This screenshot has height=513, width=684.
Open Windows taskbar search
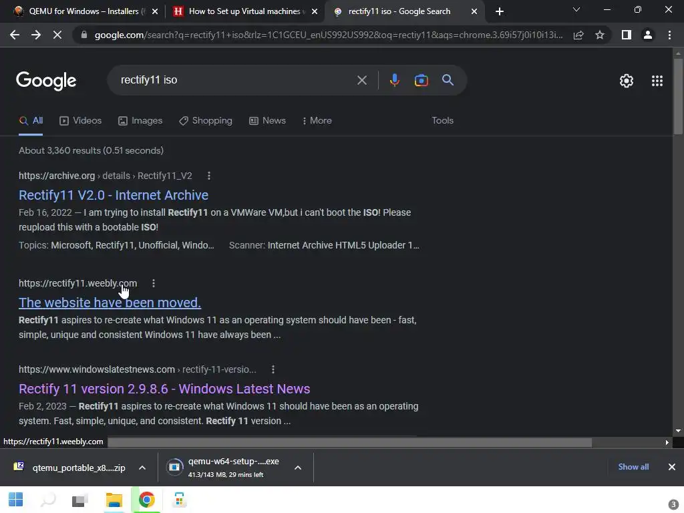(x=48, y=500)
